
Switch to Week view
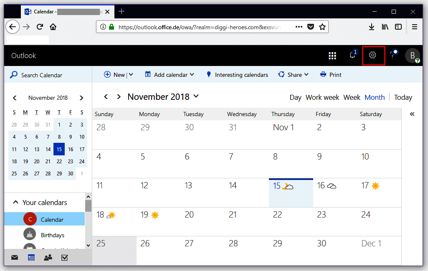[x=352, y=97]
